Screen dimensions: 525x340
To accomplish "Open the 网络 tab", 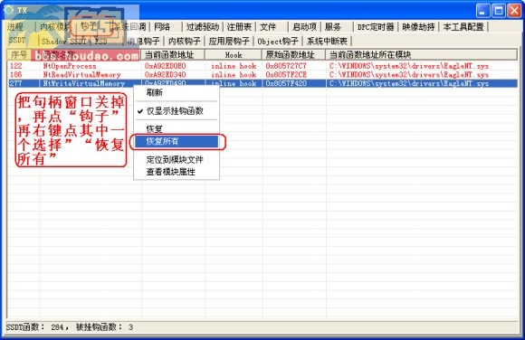I will 162,27.
